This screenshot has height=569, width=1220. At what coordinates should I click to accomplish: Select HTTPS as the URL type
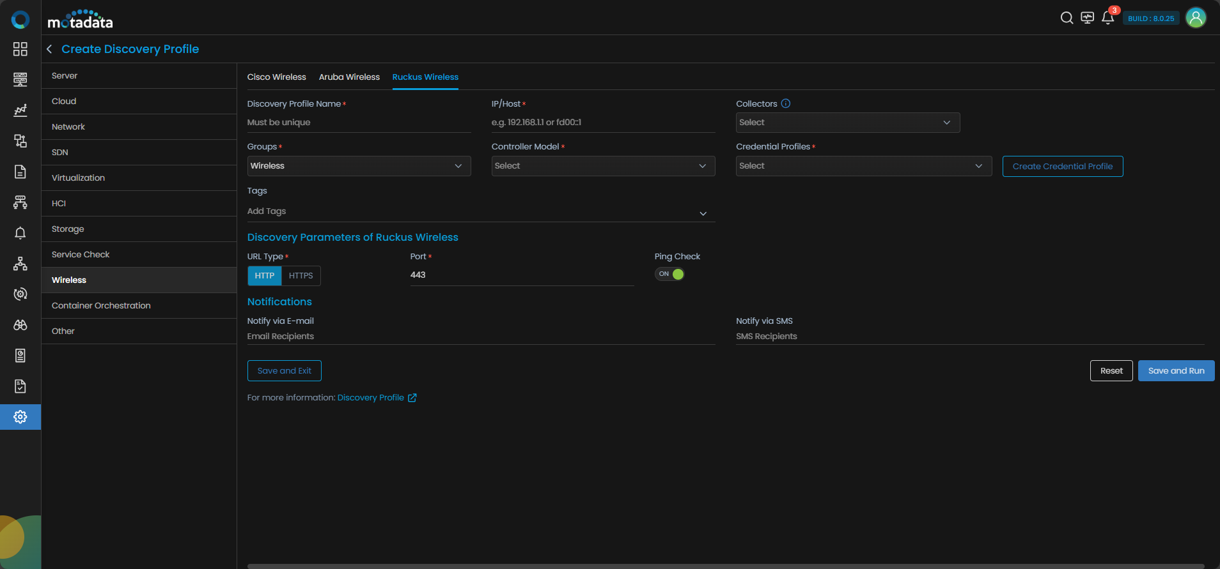(301, 276)
